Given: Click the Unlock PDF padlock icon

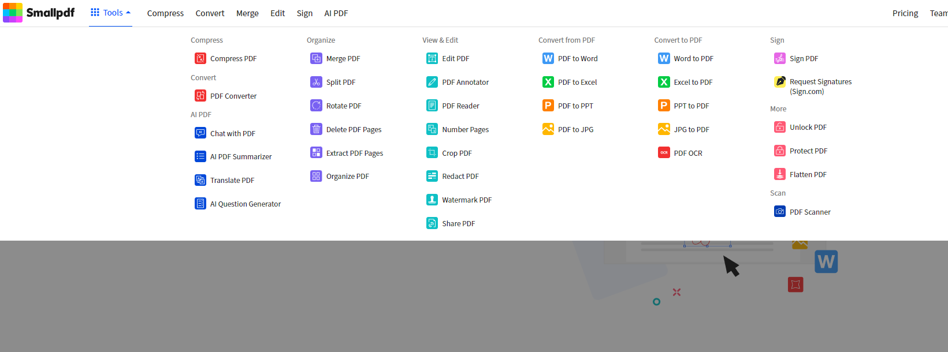Looking at the screenshot, I should (x=779, y=127).
